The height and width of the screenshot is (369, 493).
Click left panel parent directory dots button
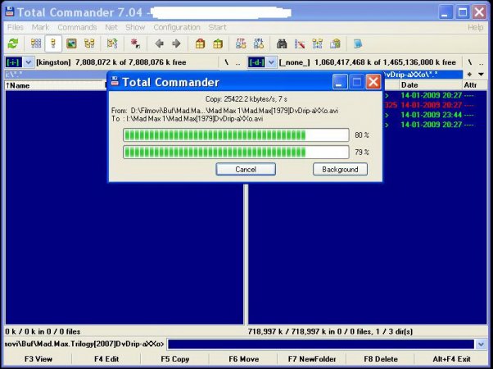click(238, 62)
